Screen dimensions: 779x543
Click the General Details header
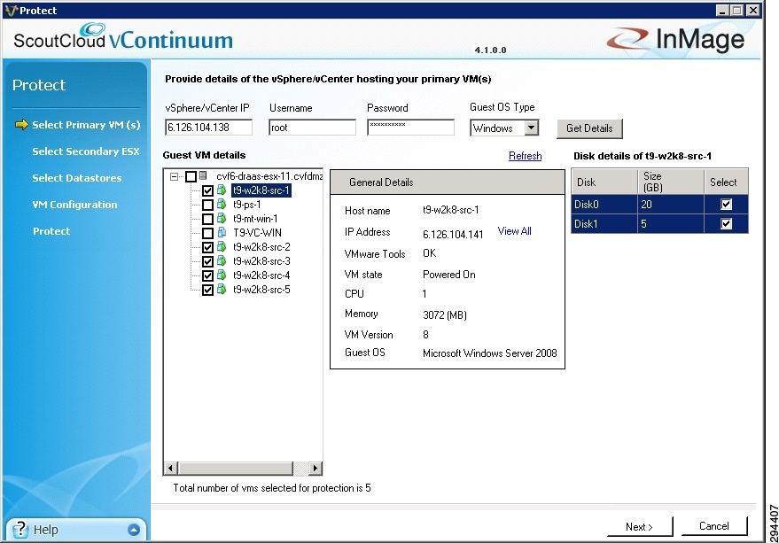(448, 182)
